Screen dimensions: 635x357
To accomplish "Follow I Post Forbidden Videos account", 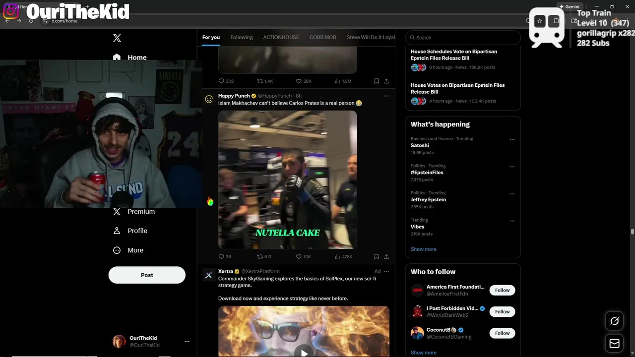I will point(502,311).
